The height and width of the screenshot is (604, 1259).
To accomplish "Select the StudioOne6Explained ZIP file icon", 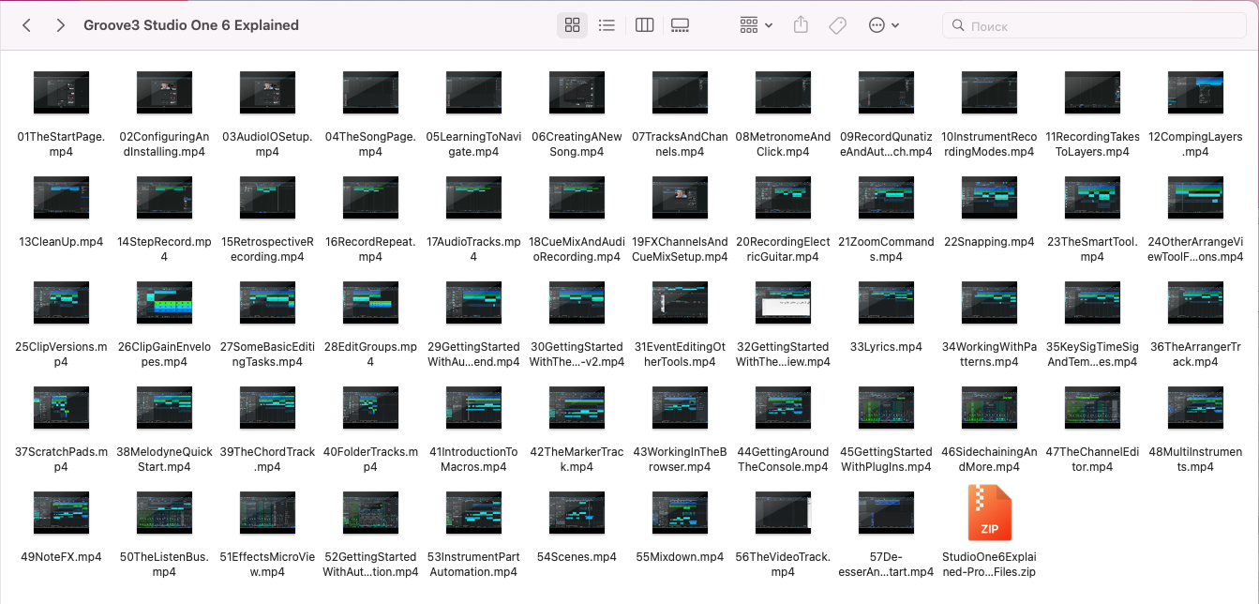I will click(x=989, y=513).
